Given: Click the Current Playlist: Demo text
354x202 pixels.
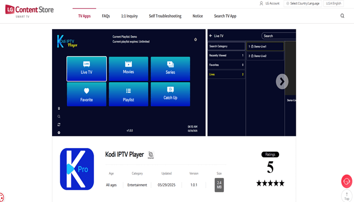Looking at the screenshot, I should (x=125, y=36).
